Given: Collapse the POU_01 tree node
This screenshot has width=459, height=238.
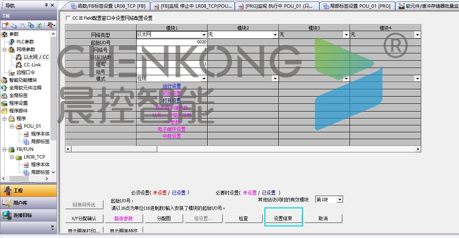Looking at the screenshot, I should [12, 126].
